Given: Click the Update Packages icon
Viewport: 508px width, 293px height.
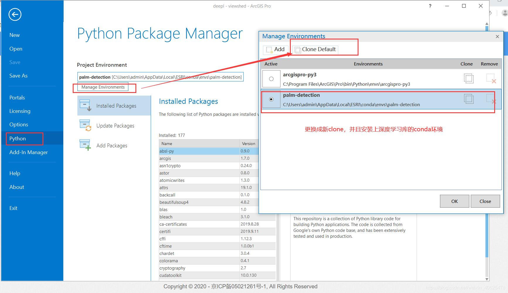Looking at the screenshot, I should [85, 125].
